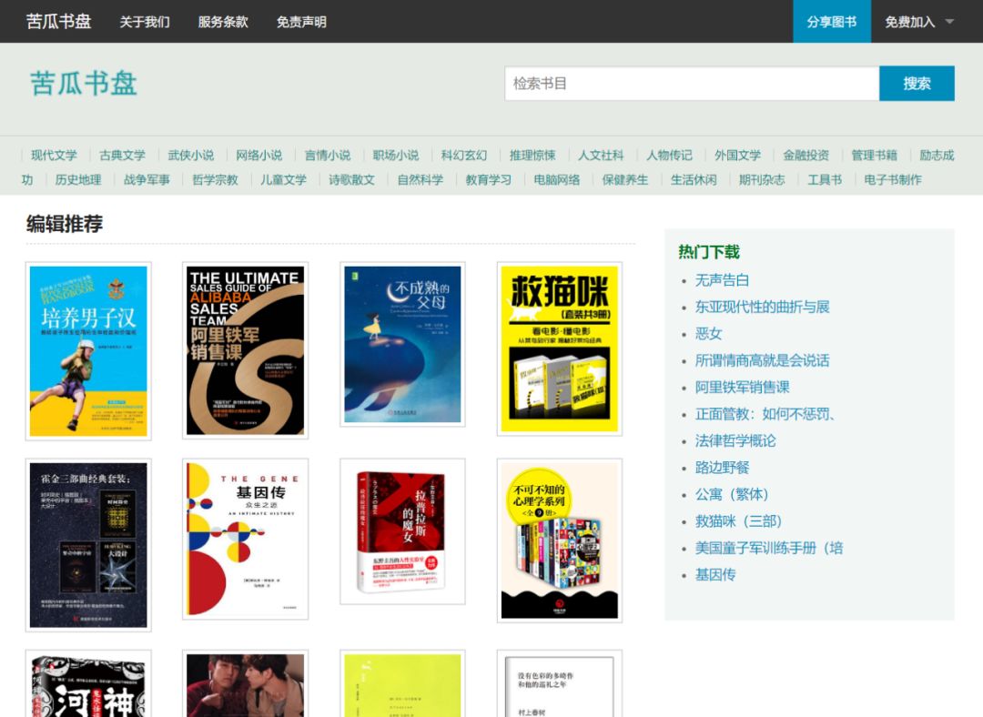983x717 pixels.
Task: Select 无声告白 in hot downloads
Action: pos(722,280)
